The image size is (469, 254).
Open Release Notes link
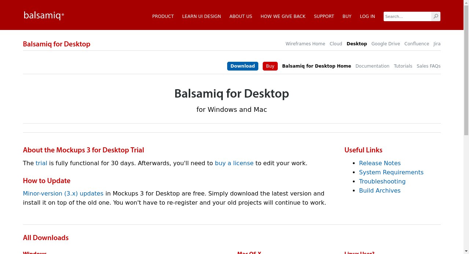[x=380, y=163]
